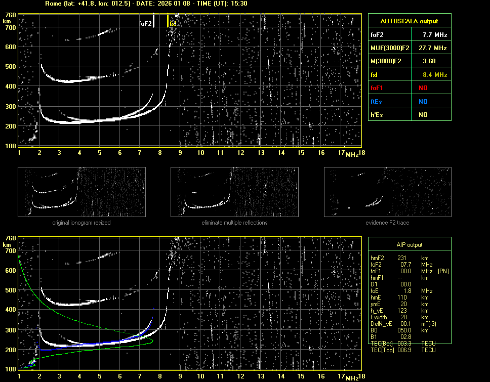Click the yellow fxI marker on top ionogram
This screenshot has width=490, height=382.
pos(168,20)
